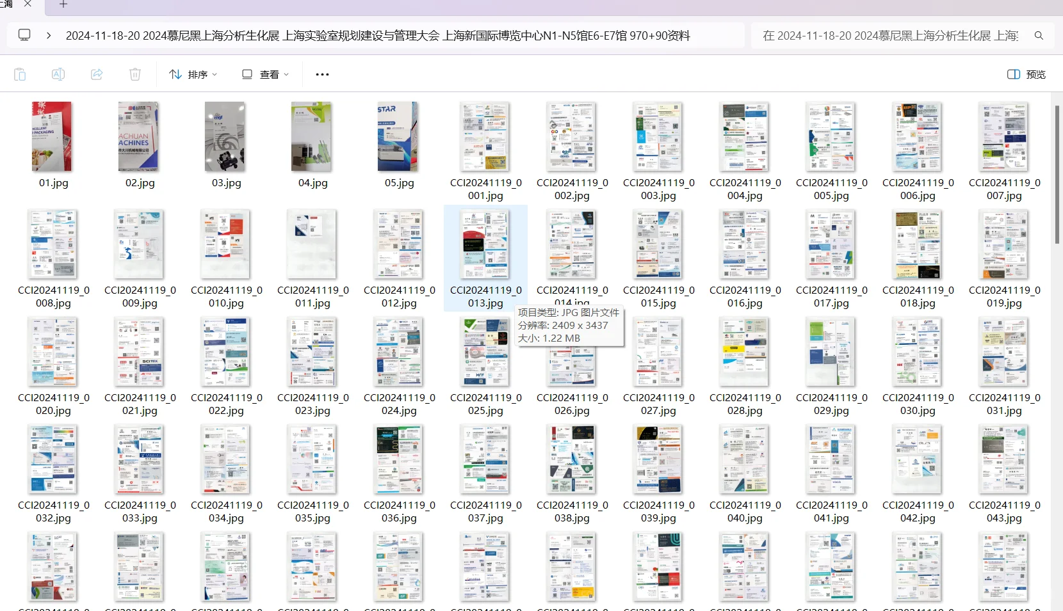
Task: Select thumbnail CCI20241119_0039.jpg
Action: [658, 459]
